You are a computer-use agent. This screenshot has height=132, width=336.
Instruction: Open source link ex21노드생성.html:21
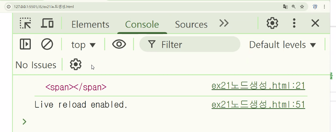(258, 86)
